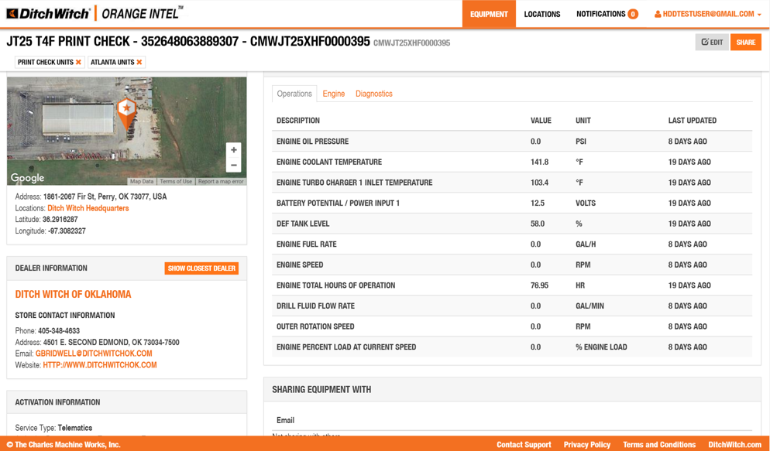Image resolution: width=770 pixels, height=451 pixels.
Task: Open the notifications count badge
Action: (x=633, y=14)
